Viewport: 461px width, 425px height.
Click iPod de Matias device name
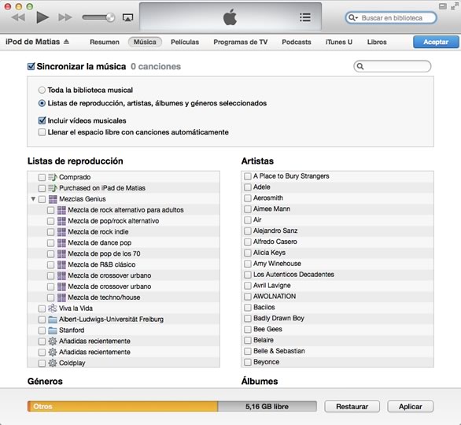tap(32, 42)
